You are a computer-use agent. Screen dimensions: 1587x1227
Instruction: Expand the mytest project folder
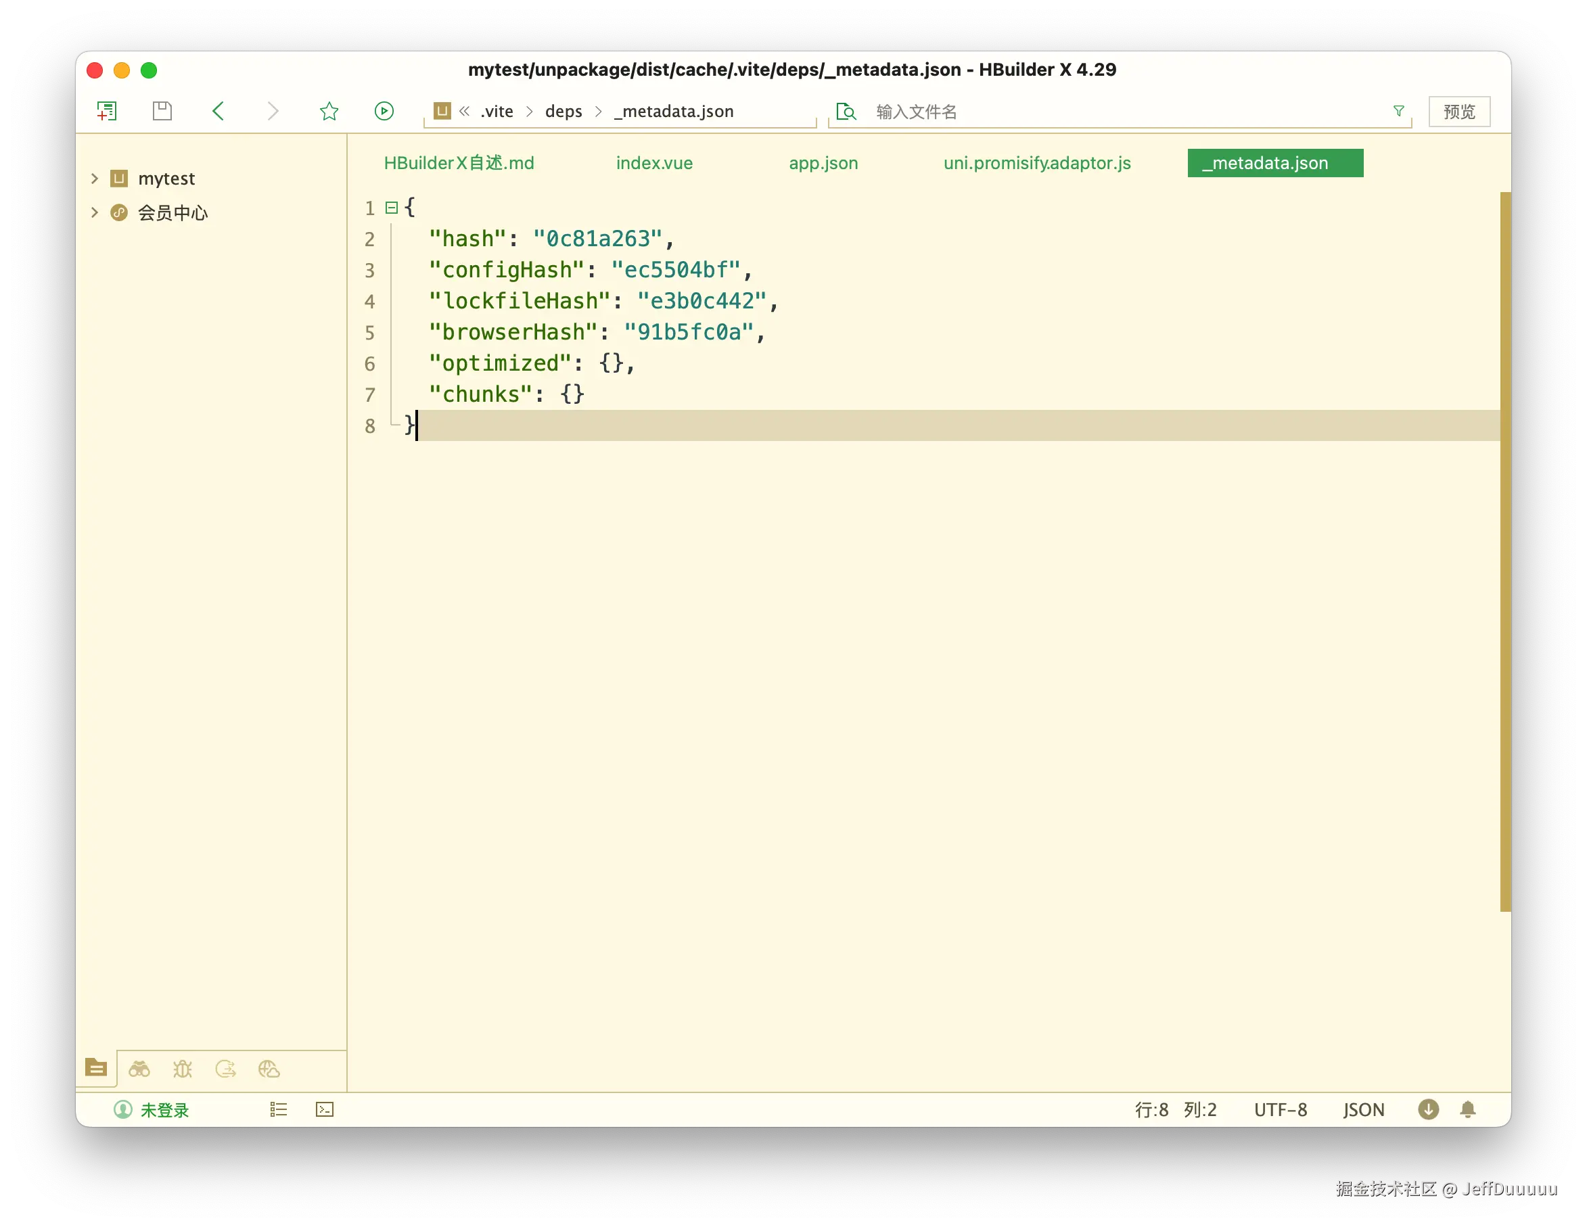[95, 179]
